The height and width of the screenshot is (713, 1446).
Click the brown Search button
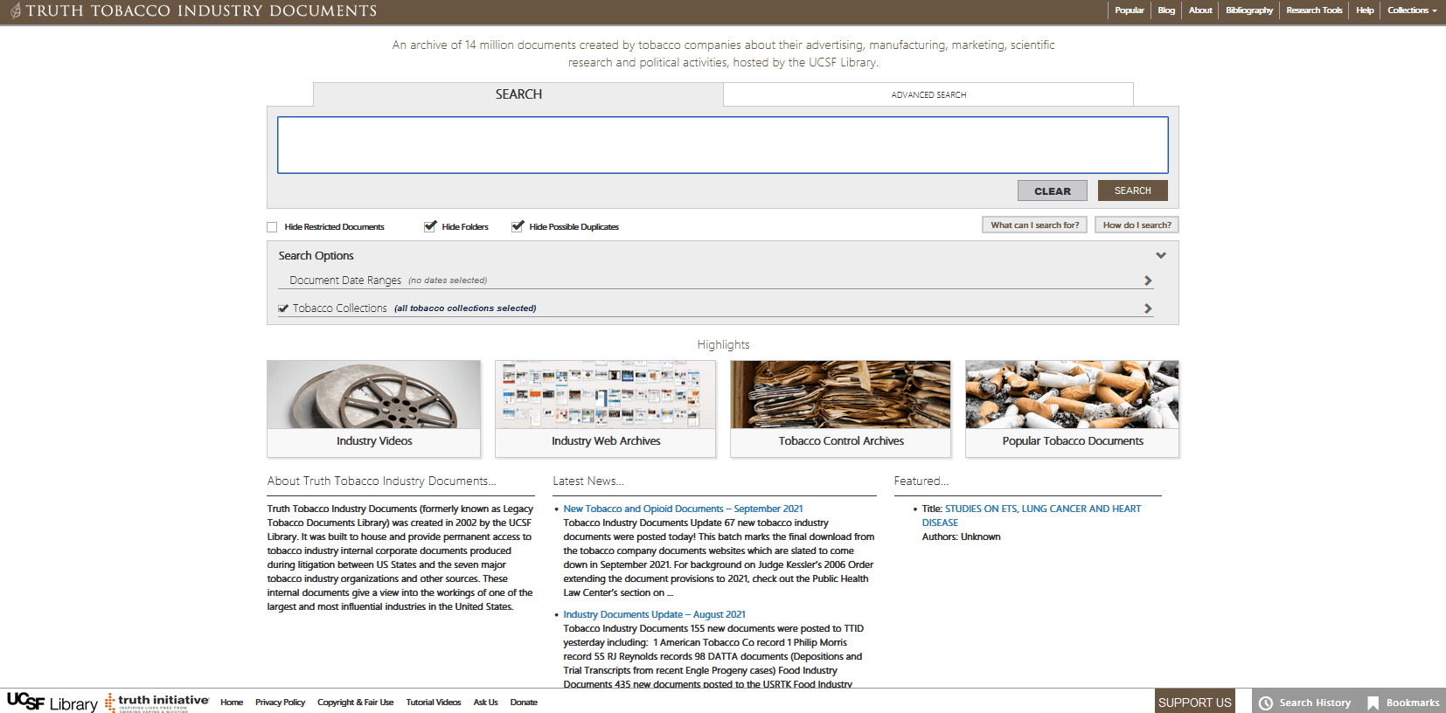pos(1133,190)
